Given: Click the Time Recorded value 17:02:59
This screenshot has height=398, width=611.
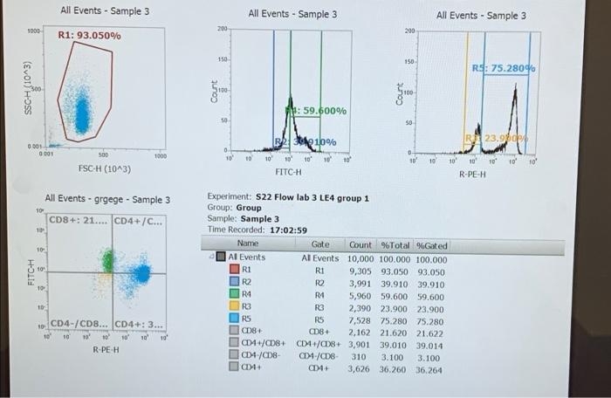Looking at the screenshot, I should click(288, 230).
